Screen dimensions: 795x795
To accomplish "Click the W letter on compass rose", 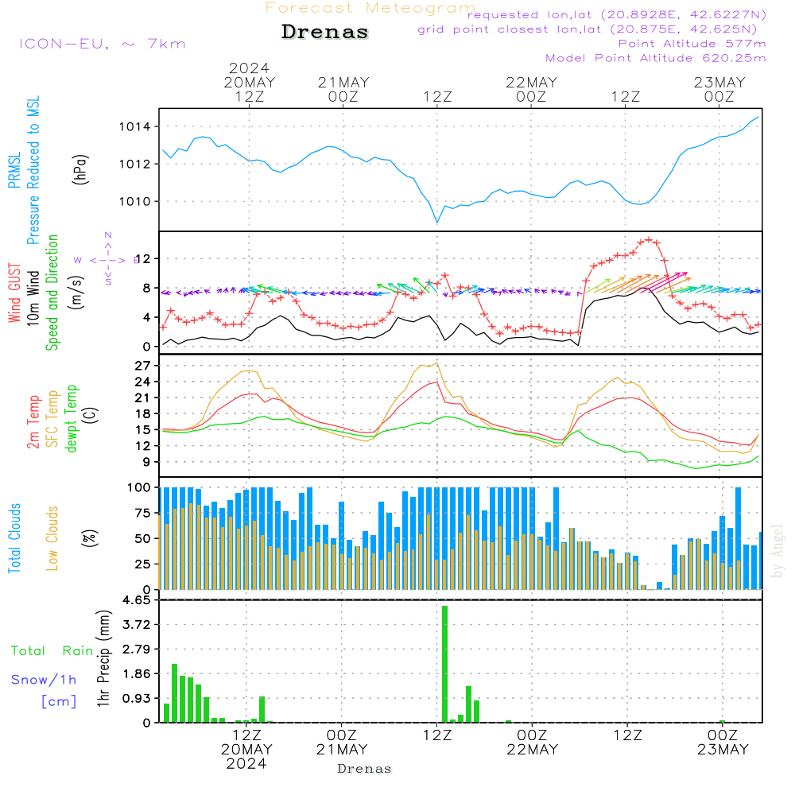I will coord(78,261).
